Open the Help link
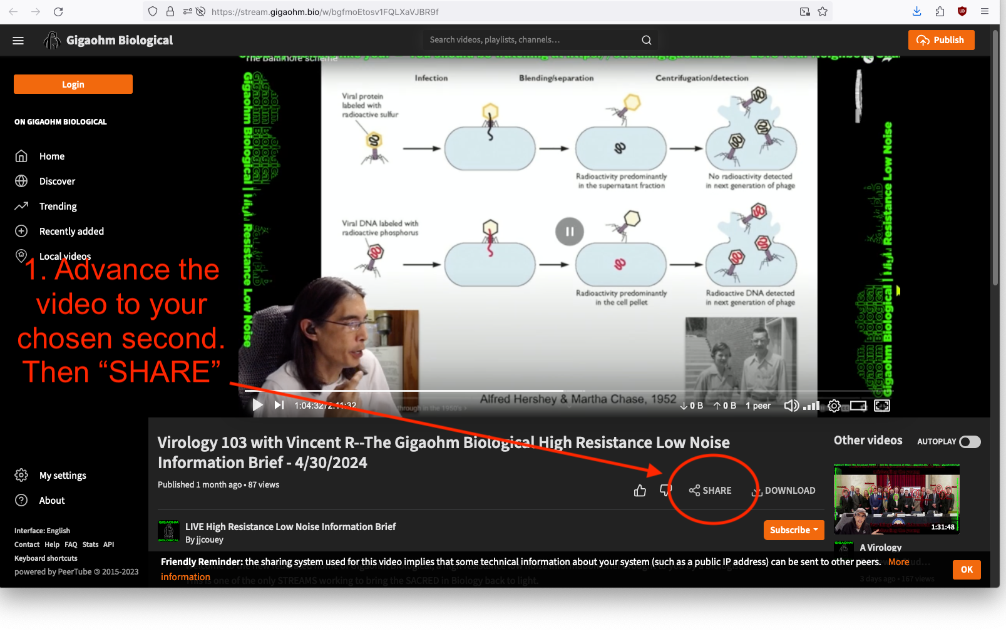The image size is (1006, 634). (52, 545)
